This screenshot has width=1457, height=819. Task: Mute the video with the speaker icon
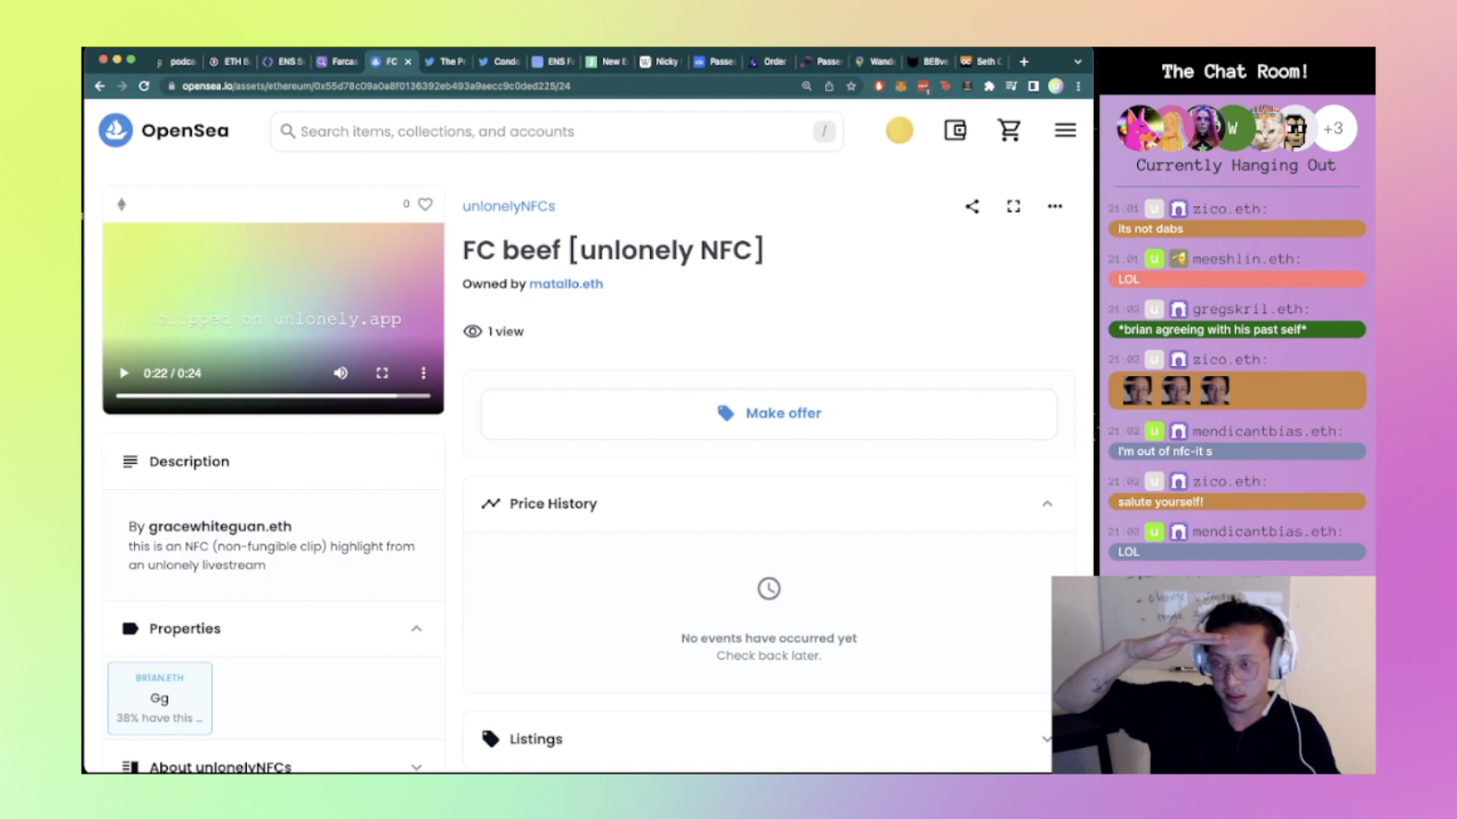click(x=341, y=373)
